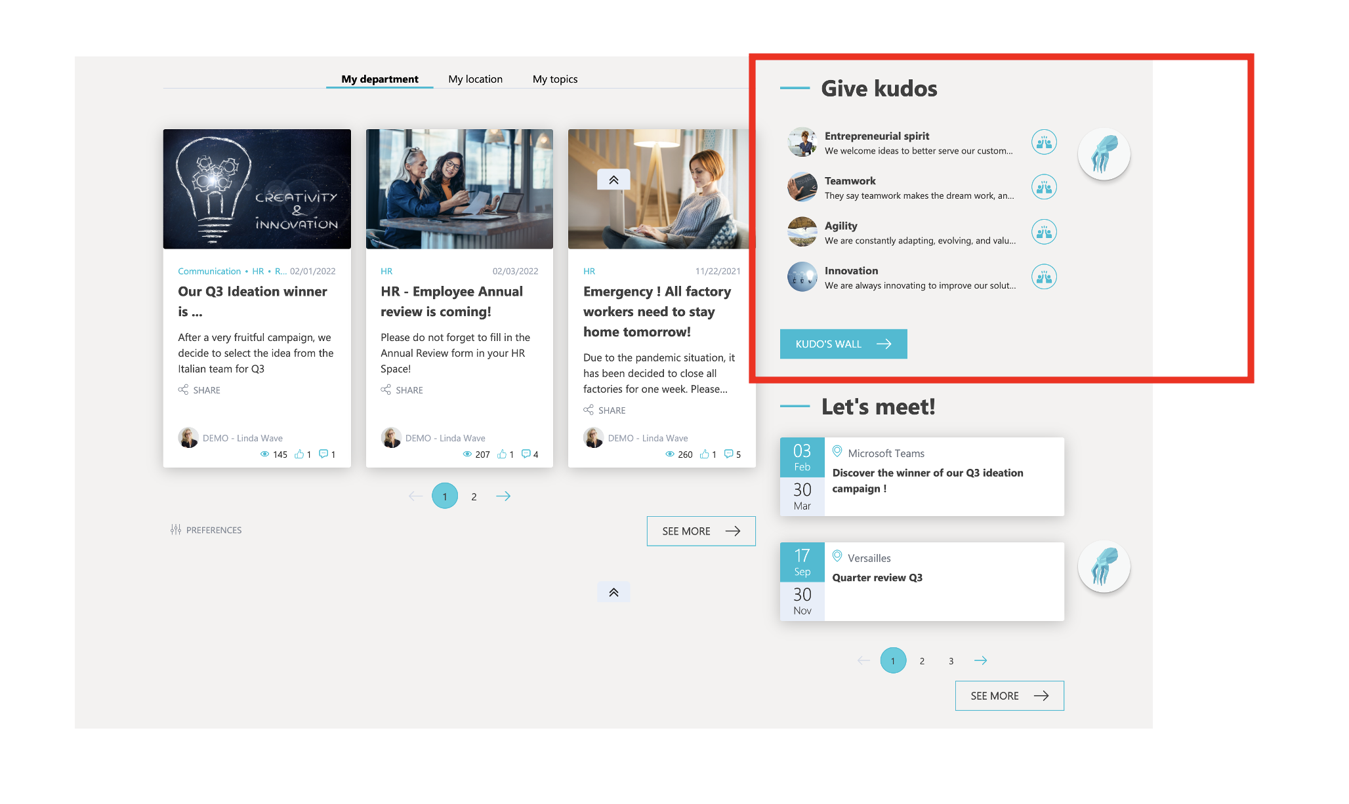Click Entrepreneurial spirit title
Image resolution: width=1349 pixels, height=804 pixels.
tap(877, 136)
